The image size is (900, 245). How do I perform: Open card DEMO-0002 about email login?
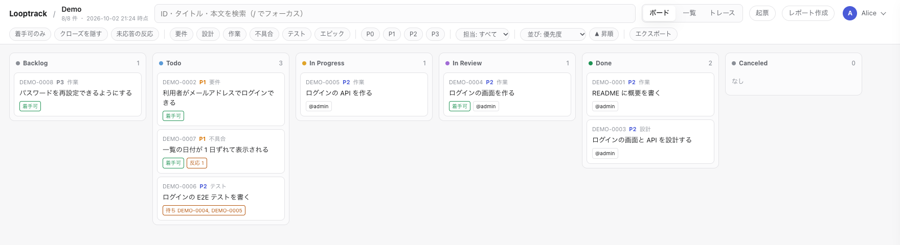coord(221,99)
